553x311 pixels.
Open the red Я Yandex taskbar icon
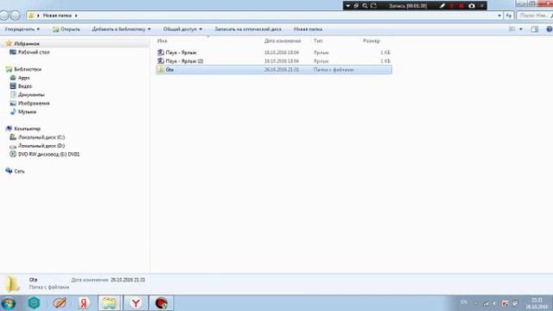point(84,303)
